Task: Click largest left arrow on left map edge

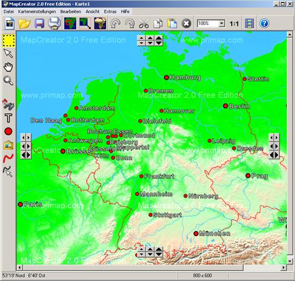Action: [x=24, y=155]
